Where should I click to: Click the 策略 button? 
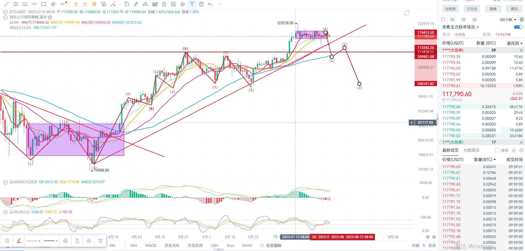coord(493,9)
